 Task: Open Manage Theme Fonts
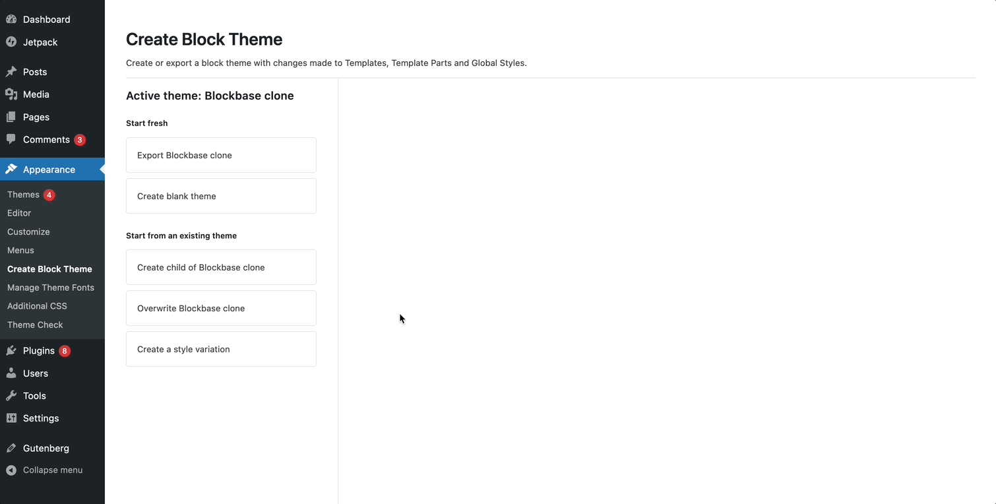point(51,288)
